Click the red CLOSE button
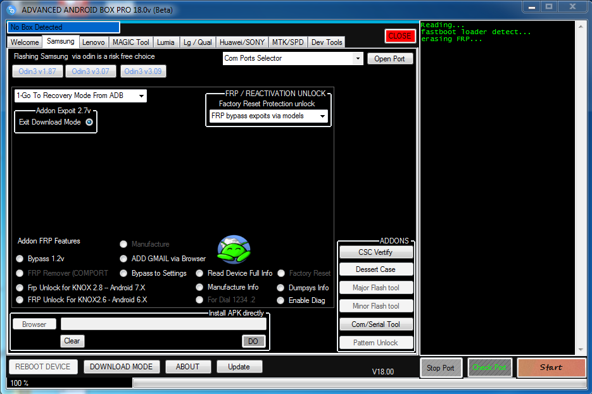This screenshot has width=592, height=394. 400,36
